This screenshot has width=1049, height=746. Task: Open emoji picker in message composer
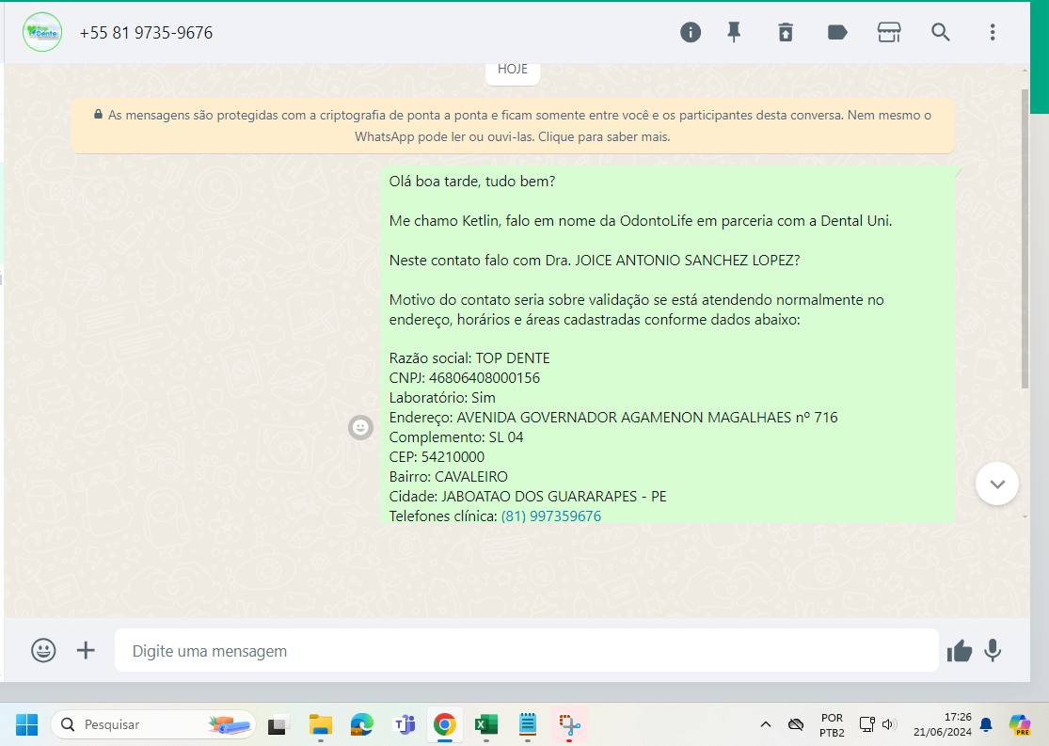coord(43,650)
